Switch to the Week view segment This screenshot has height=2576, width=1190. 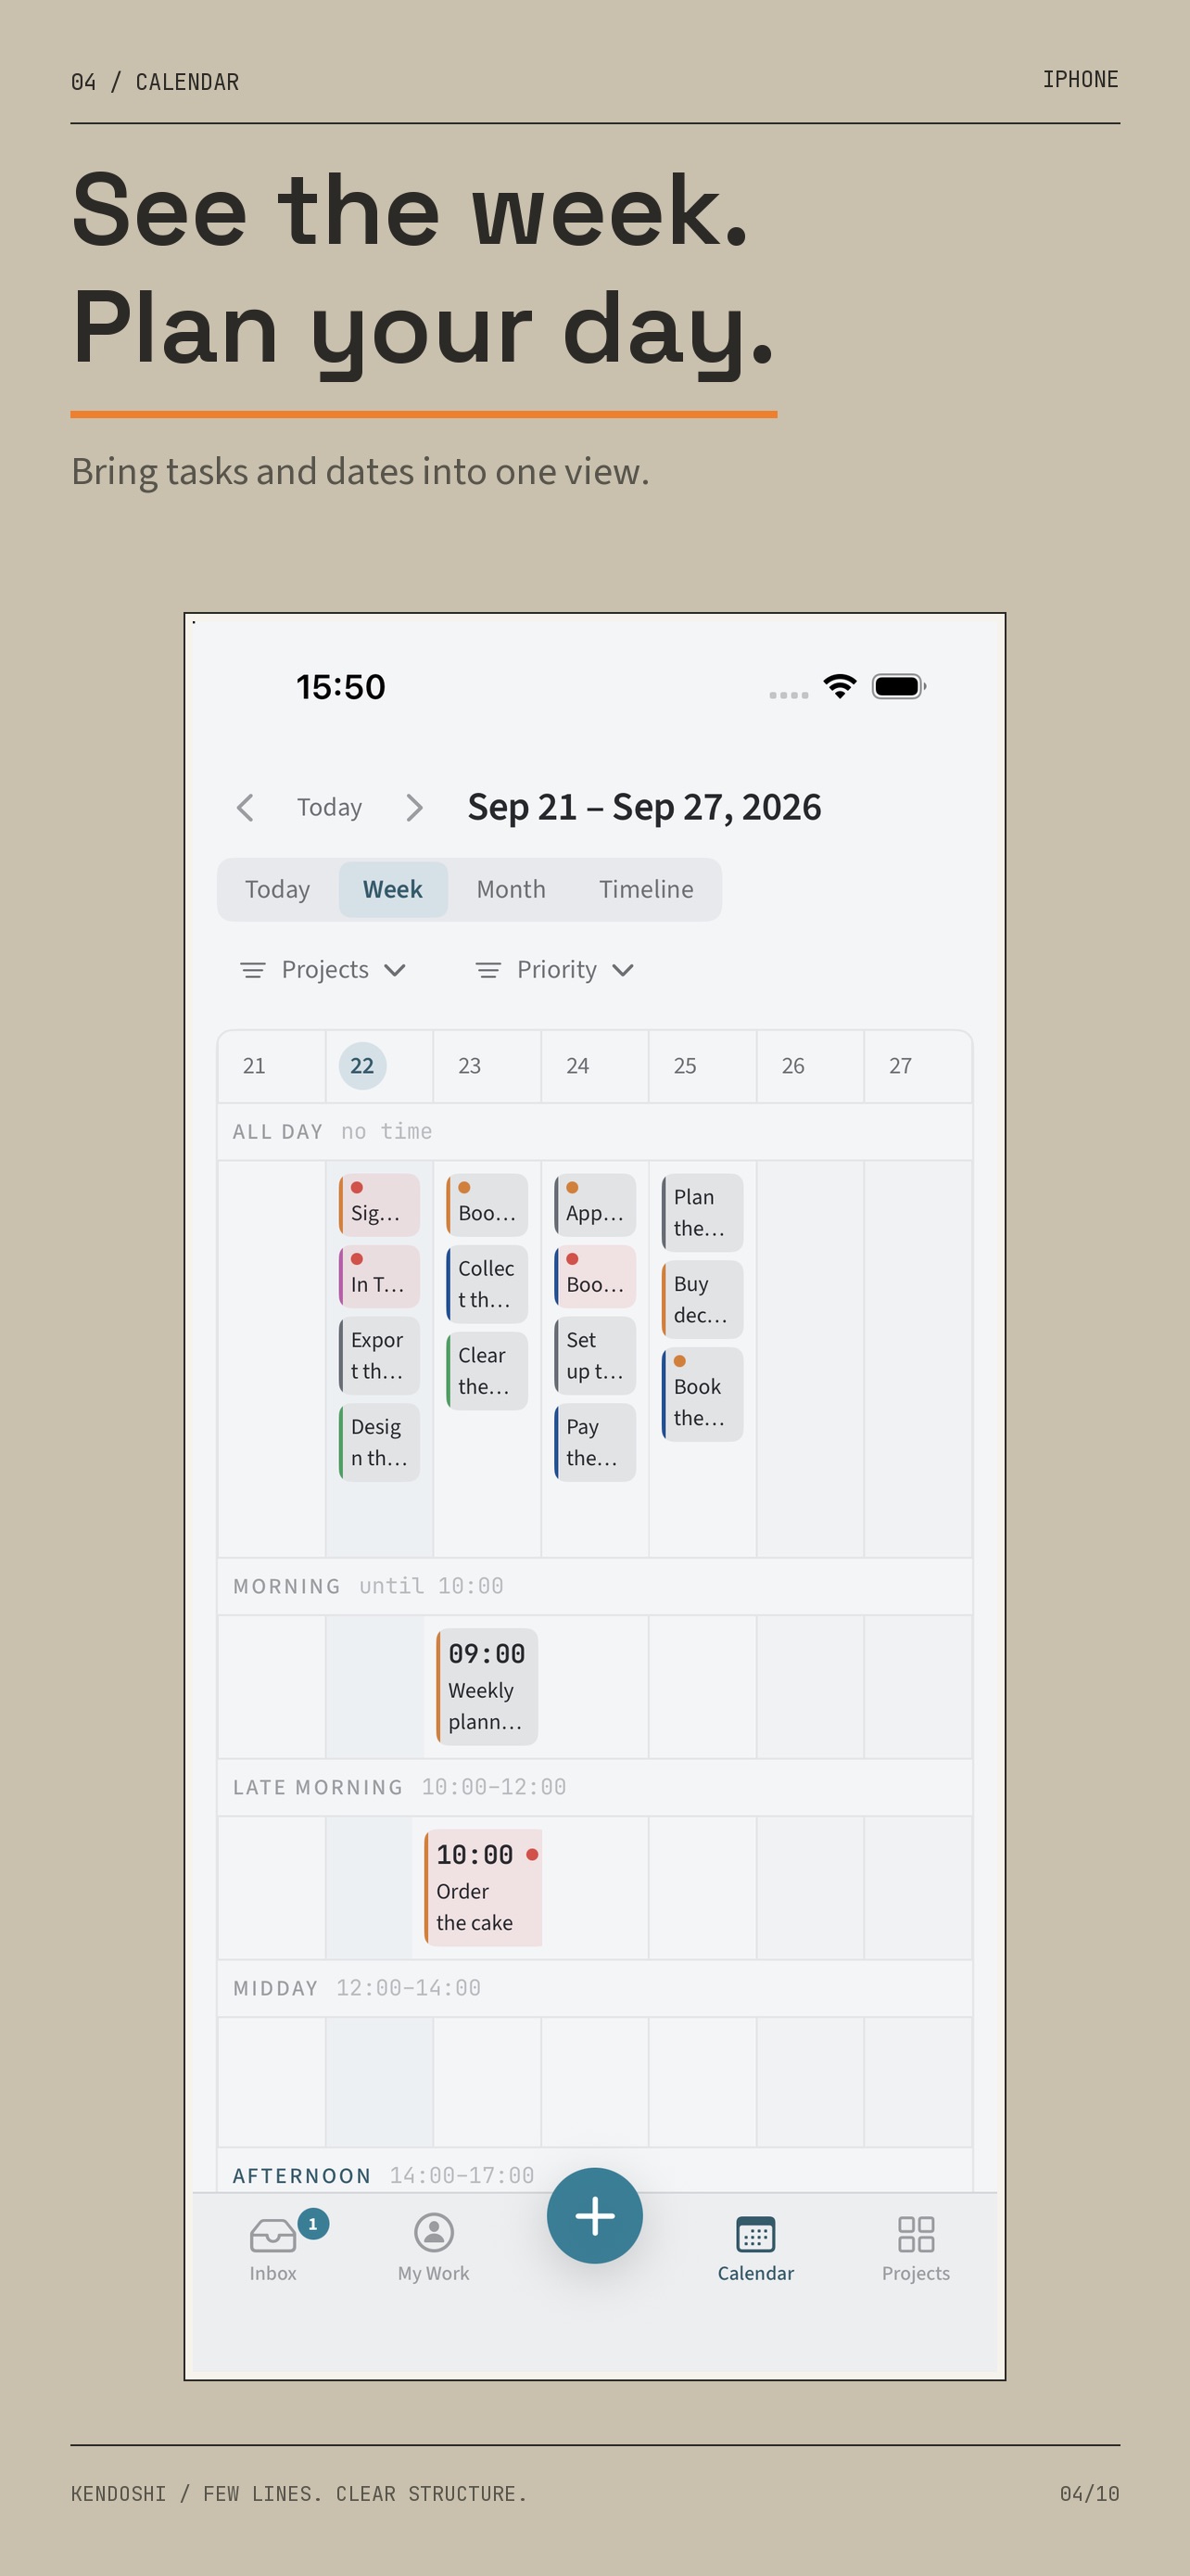[393, 889]
